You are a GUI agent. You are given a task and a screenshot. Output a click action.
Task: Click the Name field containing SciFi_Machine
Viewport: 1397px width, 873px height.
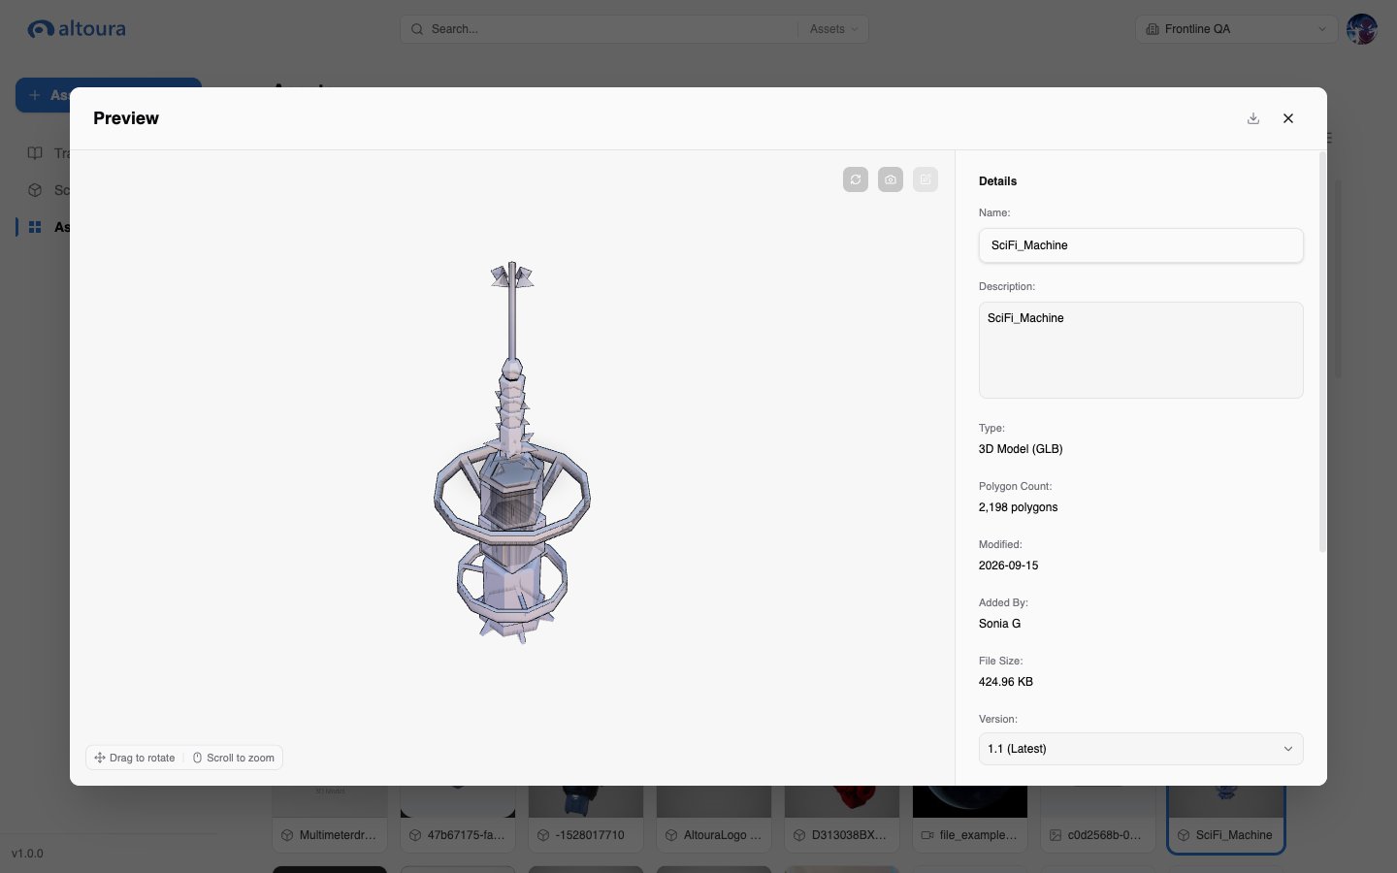pyautogui.click(x=1141, y=245)
